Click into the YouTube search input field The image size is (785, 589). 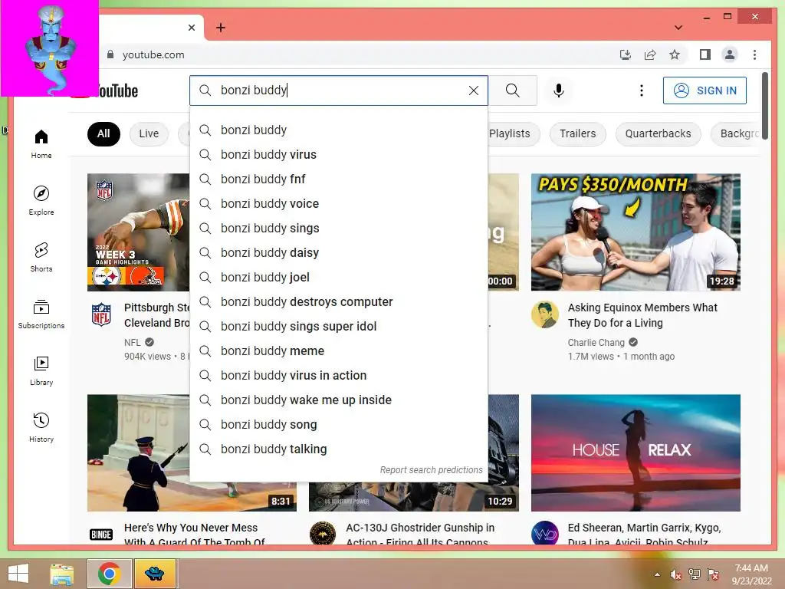point(339,90)
